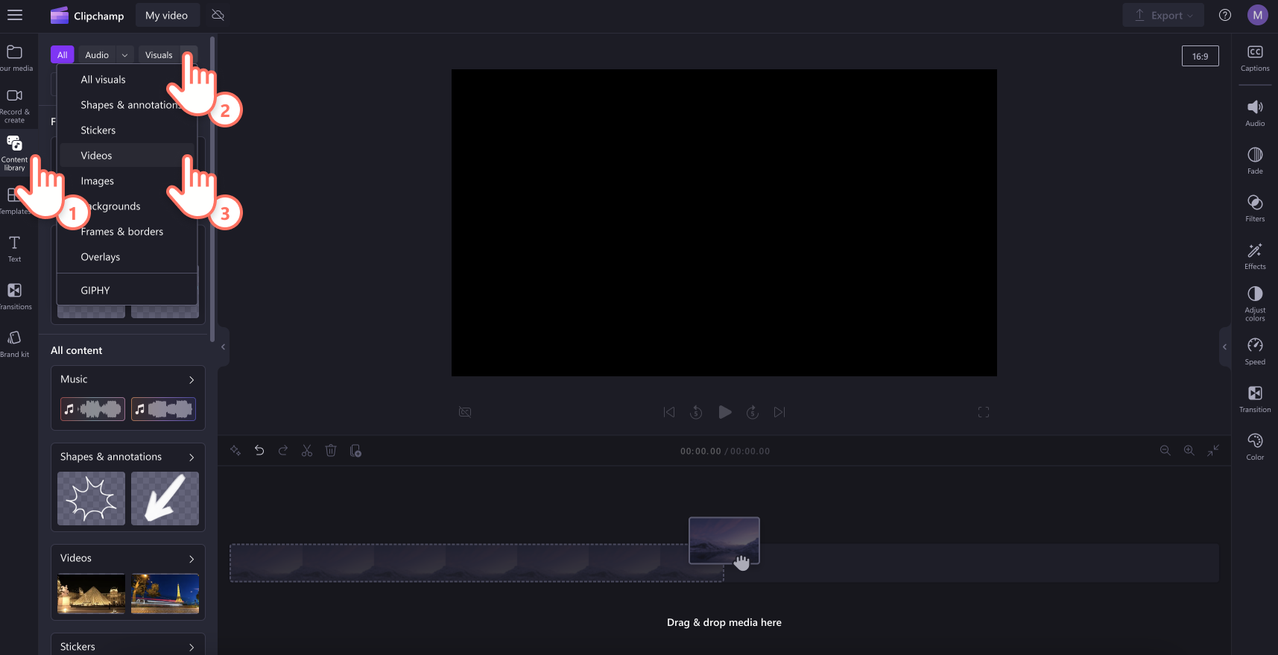Select the All filter button
This screenshot has width=1278, height=655.
[x=63, y=55]
